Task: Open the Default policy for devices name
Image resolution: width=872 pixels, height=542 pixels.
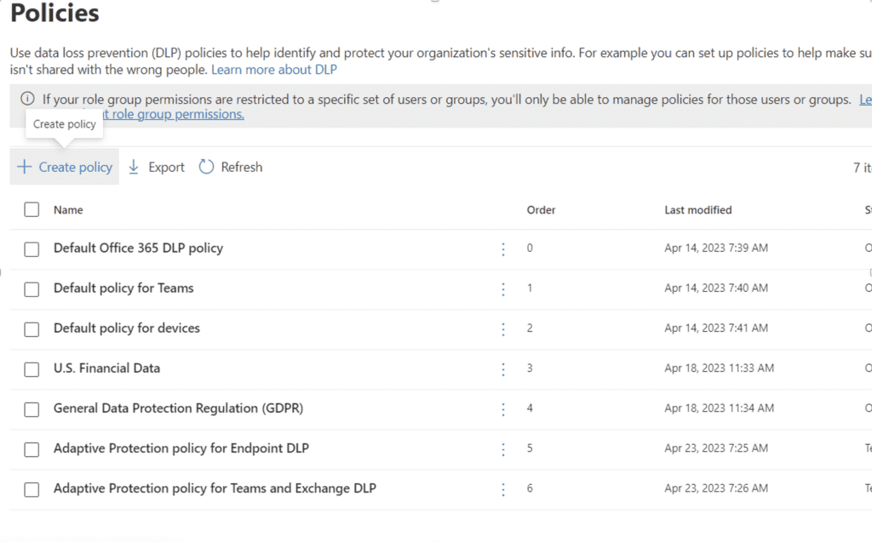Action: click(127, 328)
